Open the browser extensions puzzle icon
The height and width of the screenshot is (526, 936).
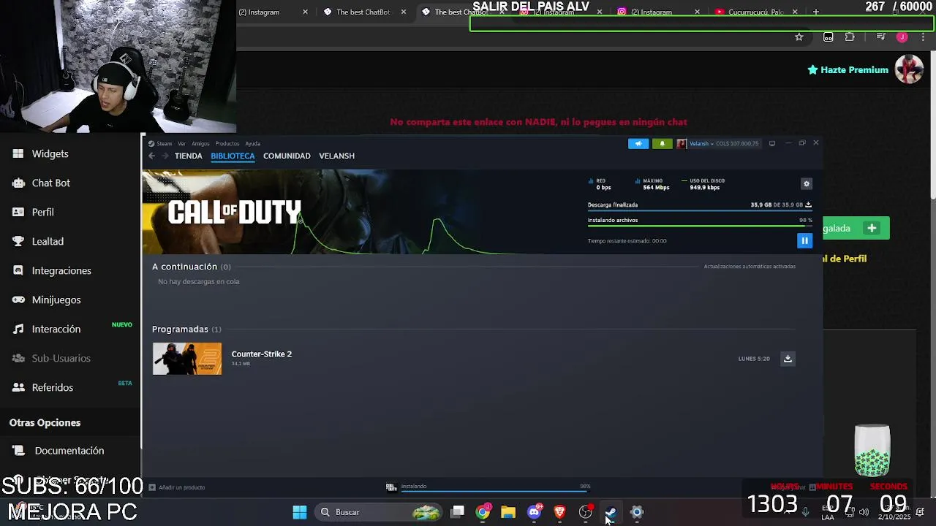[850, 37]
